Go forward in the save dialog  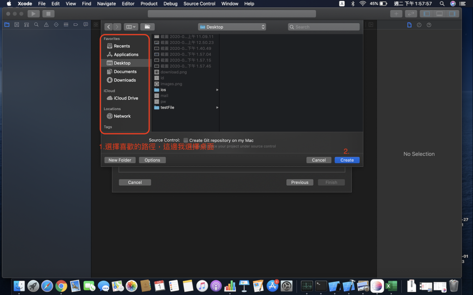117,27
